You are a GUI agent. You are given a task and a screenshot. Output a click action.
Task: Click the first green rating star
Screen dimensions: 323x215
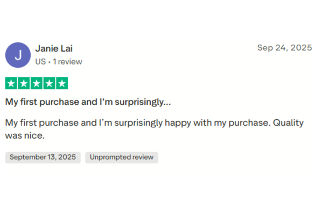coord(11,83)
